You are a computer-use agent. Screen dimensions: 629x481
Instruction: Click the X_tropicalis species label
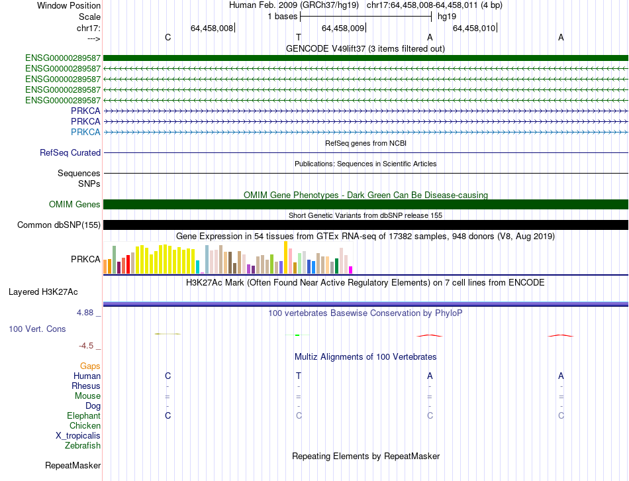pyautogui.click(x=78, y=436)
